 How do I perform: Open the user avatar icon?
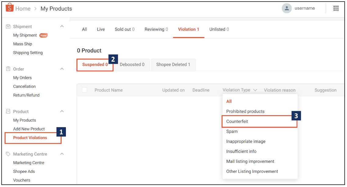click(x=287, y=9)
